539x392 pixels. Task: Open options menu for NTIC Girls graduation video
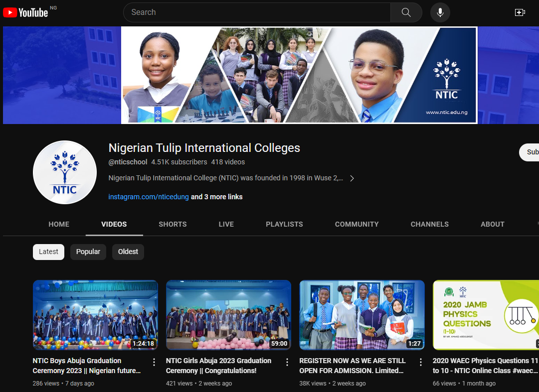pyautogui.click(x=287, y=362)
